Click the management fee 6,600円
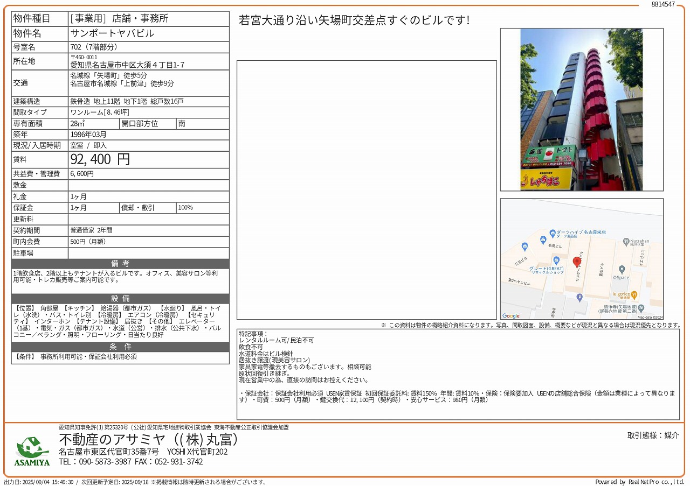690x486 pixels. pos(82,174)
